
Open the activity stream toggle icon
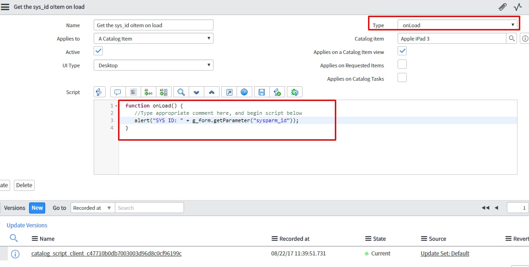(517, 7)
